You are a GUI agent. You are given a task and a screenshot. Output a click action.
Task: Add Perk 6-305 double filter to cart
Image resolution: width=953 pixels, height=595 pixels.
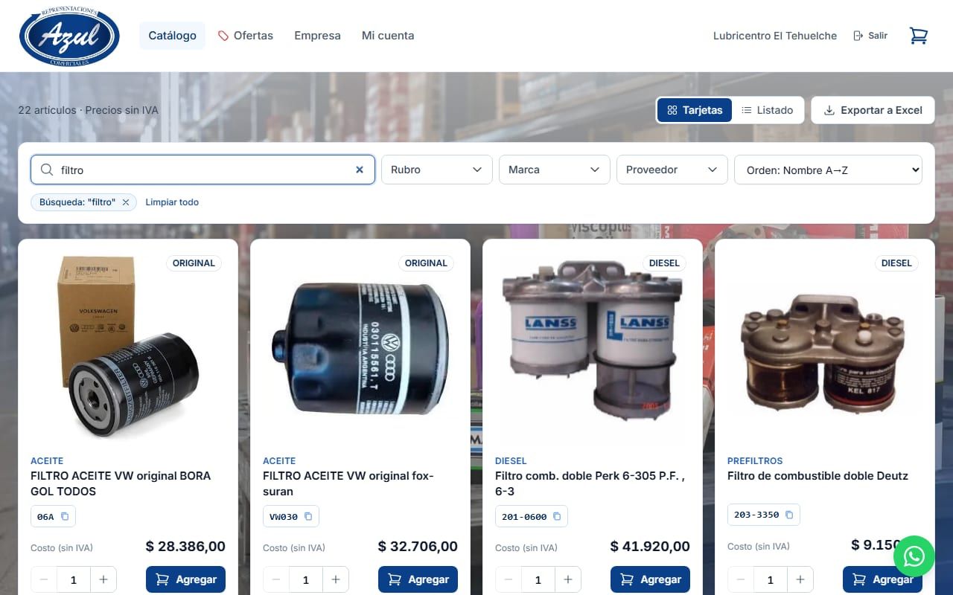tap(650, 579)
